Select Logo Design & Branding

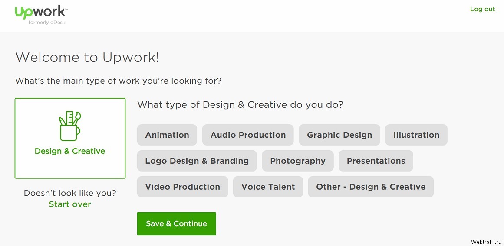(x=197, y=161)
